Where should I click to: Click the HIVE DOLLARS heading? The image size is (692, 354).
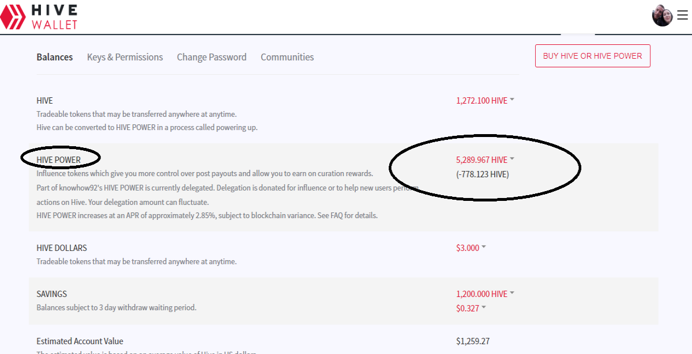62,248
